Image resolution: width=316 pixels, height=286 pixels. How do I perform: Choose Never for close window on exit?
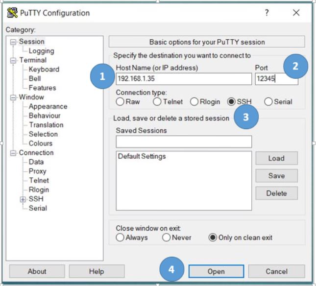166,238
